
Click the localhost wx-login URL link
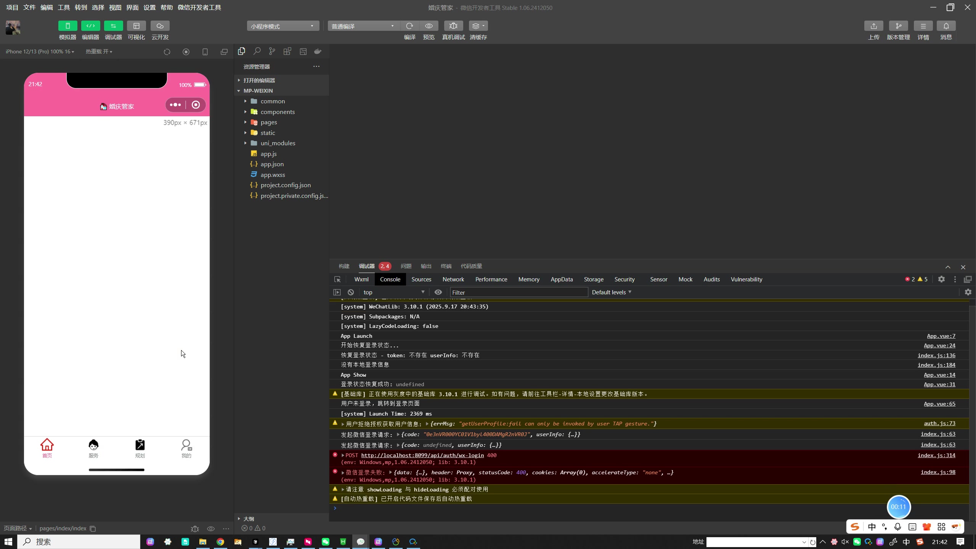point(422,456)
